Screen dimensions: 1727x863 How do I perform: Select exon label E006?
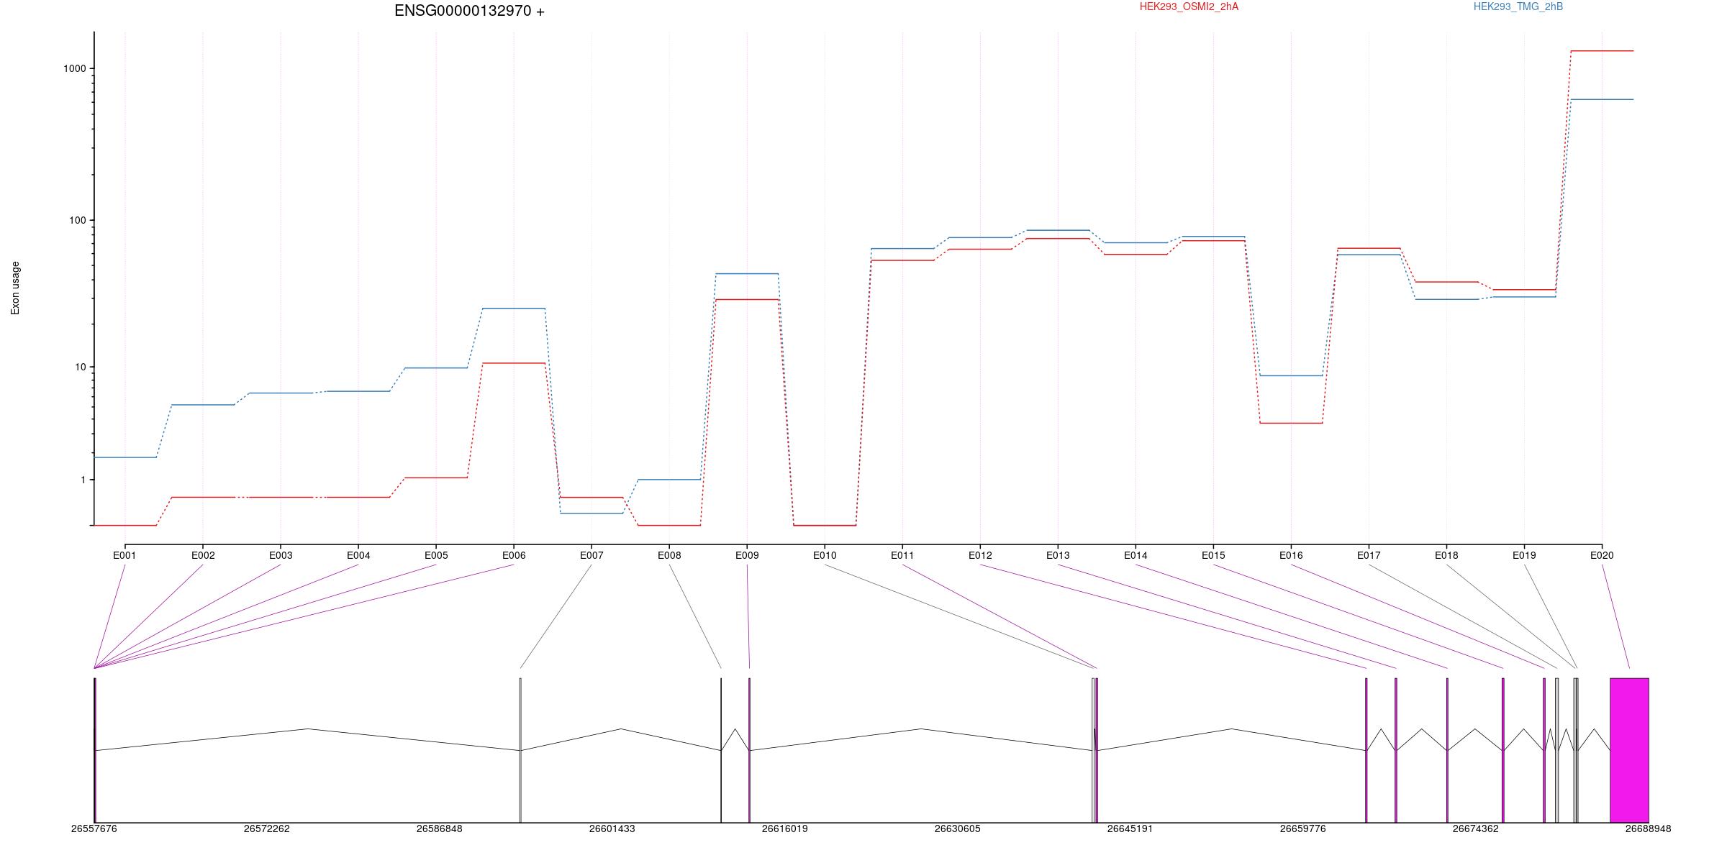pos(514,555)
